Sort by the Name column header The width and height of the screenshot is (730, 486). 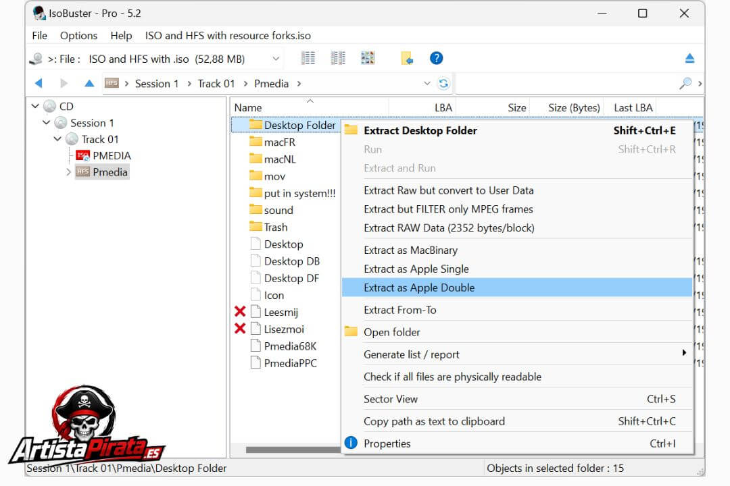[310, 107]
